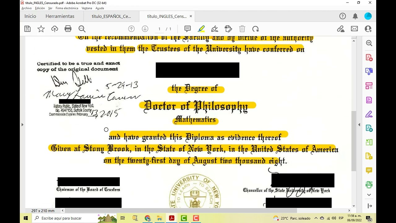Open the Ventana menu
The width and height of the screenshot is (396, 223).
click(x=87, y=8)
